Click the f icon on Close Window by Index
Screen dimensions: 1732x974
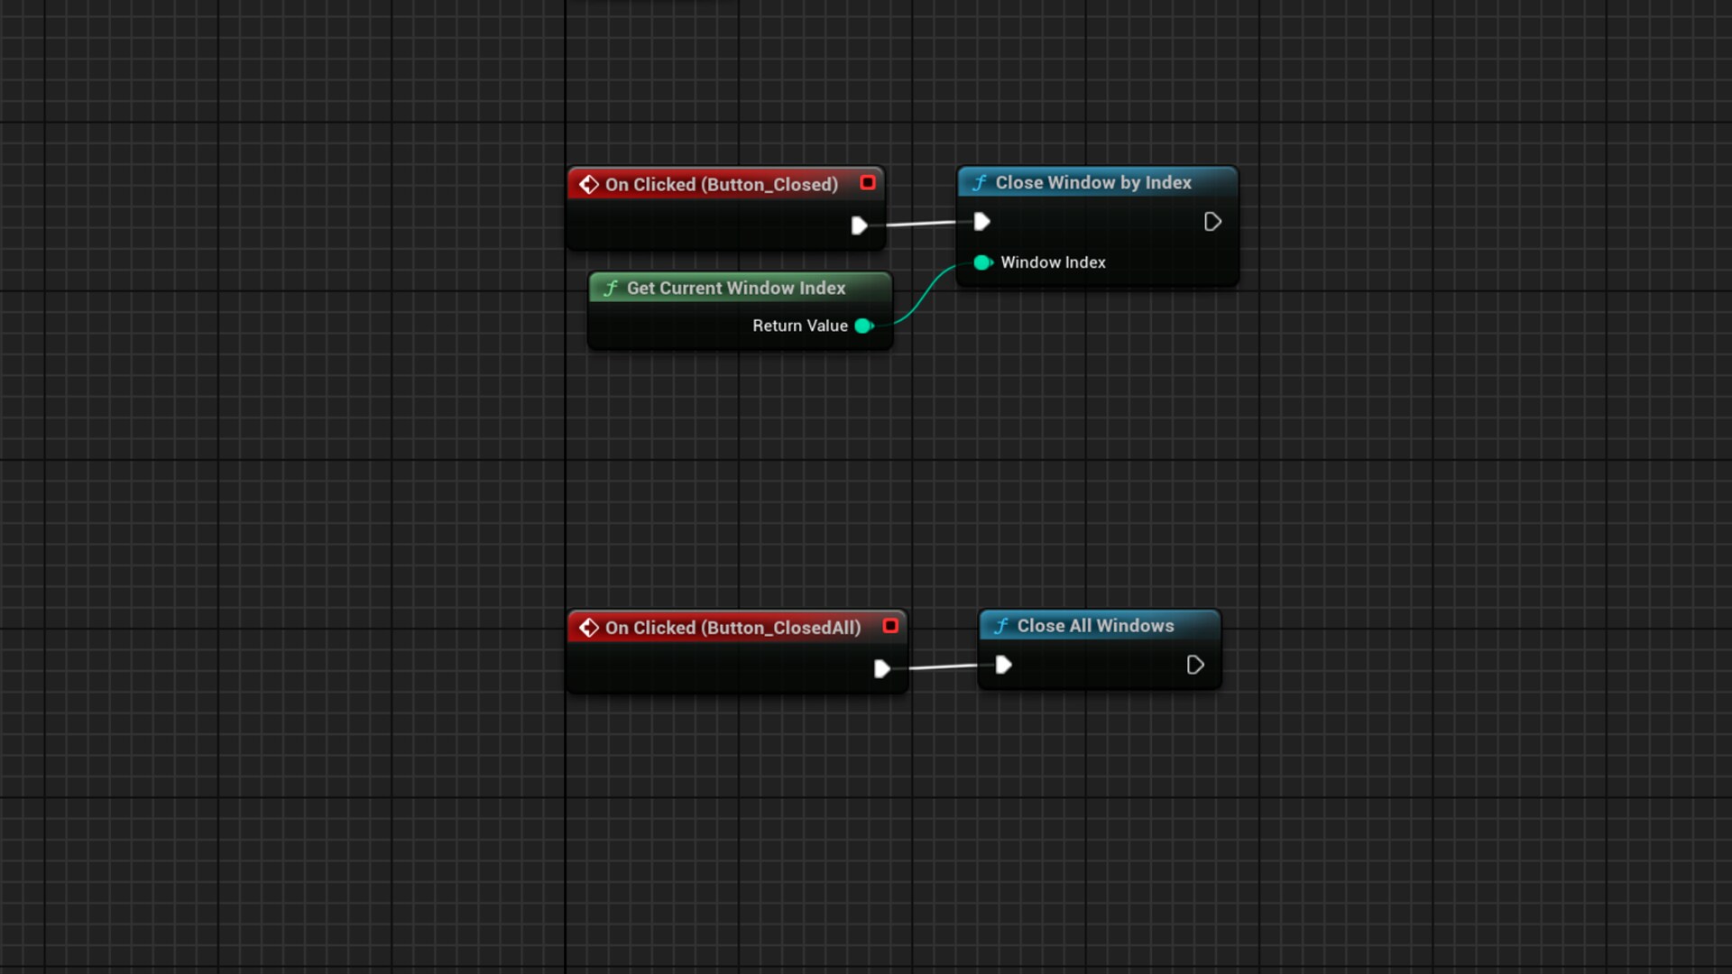980,182
